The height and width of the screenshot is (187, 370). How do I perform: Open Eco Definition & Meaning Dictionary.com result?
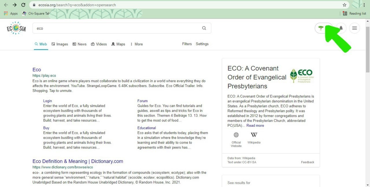pos(78,161)
